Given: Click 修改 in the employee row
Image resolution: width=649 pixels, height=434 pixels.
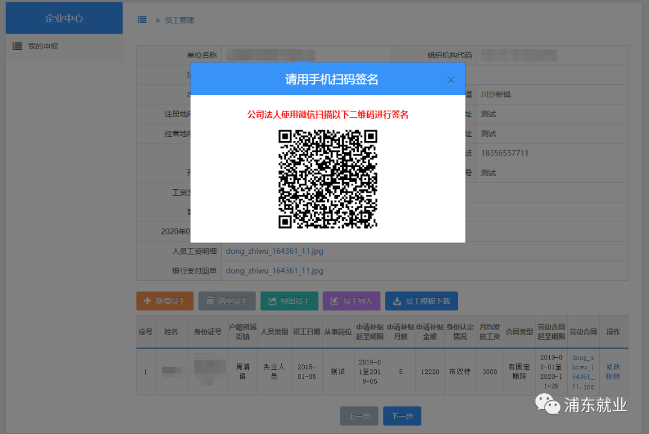Looking at the screenshot, I should [613, 367].
